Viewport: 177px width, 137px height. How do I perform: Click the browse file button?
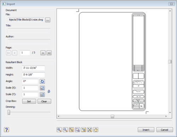tap(48, 20)
